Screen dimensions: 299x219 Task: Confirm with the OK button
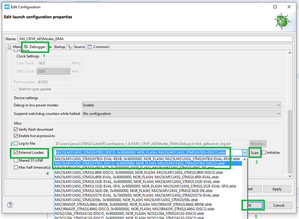coord(253,205)
